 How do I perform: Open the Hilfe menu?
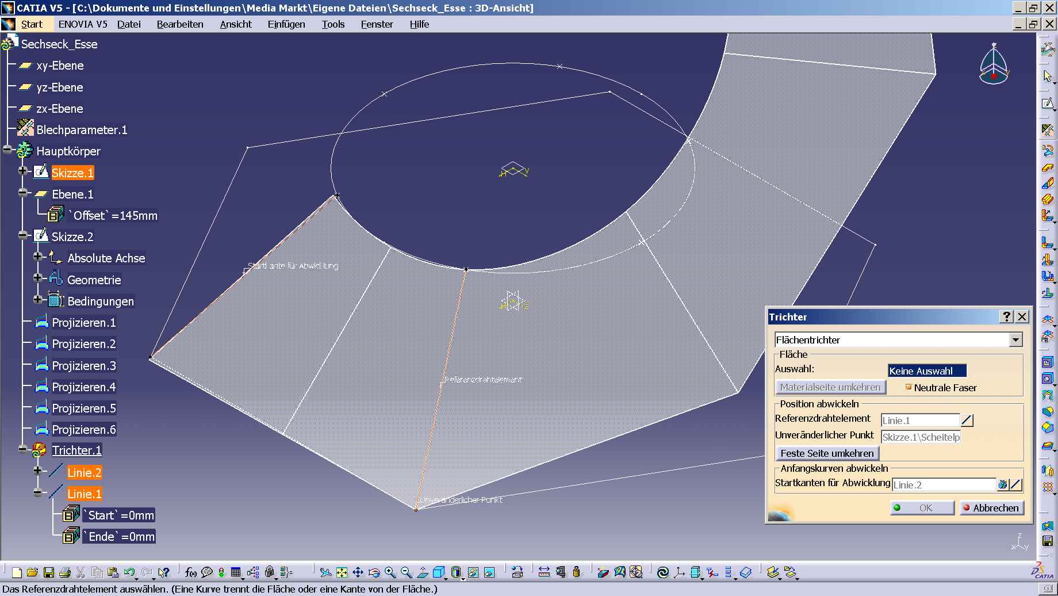click(419, 24)
